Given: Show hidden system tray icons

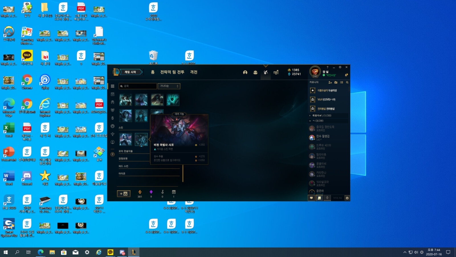Looking at the screenshot, I should tap(405, 252).
